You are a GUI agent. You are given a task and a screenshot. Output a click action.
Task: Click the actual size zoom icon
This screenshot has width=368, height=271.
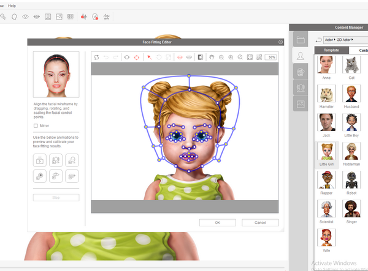point(240,57)
